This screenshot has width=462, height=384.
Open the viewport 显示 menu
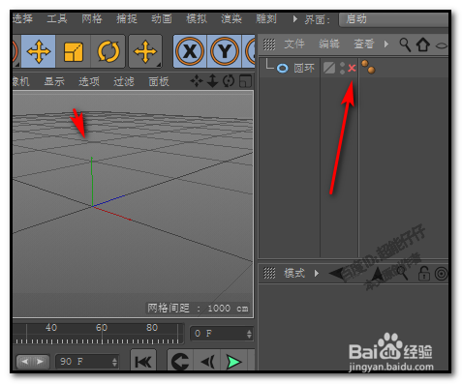54,81
